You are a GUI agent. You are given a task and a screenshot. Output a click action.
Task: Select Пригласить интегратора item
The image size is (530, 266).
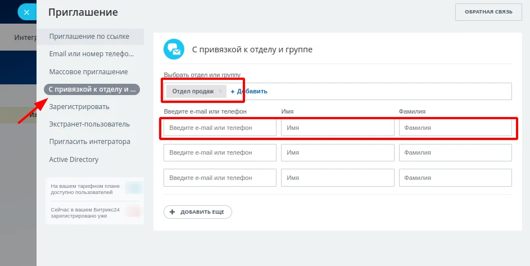pos(90,142)
